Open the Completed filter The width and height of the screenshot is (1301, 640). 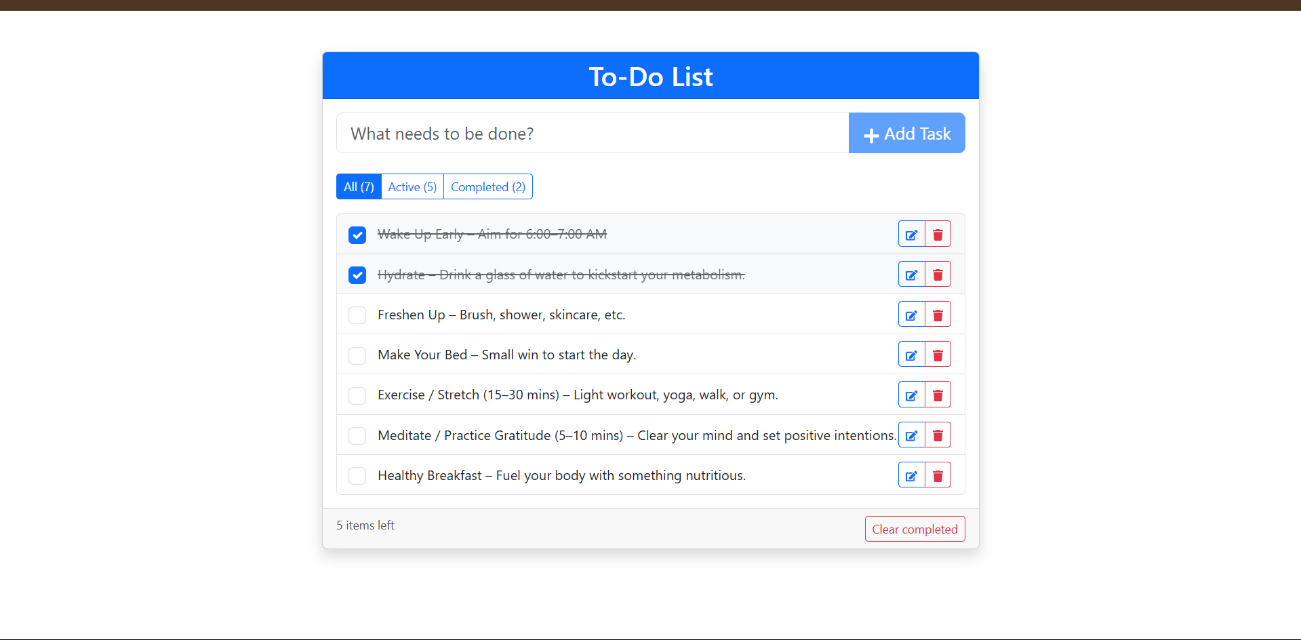click(x=487, y=186)
